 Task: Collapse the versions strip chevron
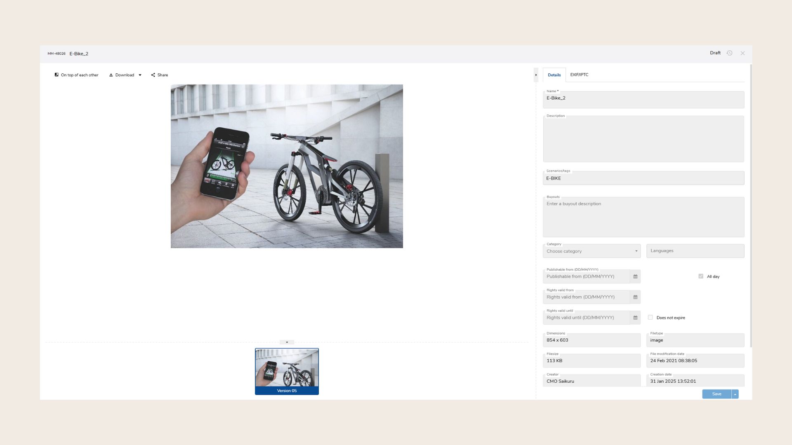click(287, 342)
